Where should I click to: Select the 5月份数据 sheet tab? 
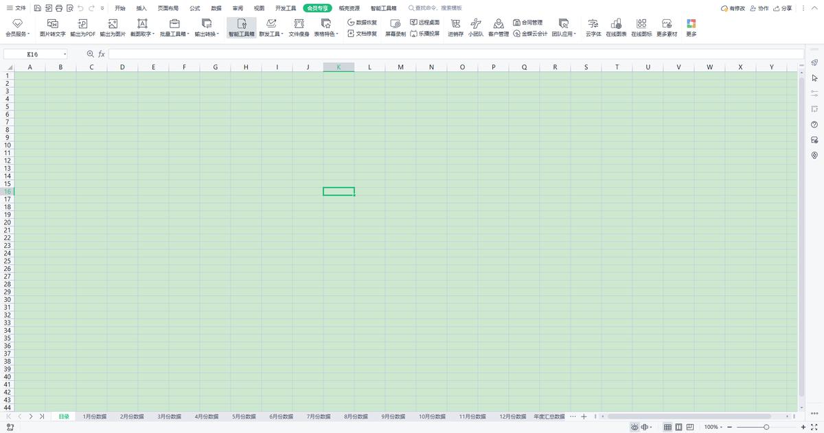(x=243, y=416)
